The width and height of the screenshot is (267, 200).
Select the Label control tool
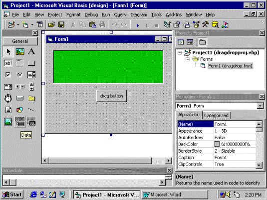31,51
